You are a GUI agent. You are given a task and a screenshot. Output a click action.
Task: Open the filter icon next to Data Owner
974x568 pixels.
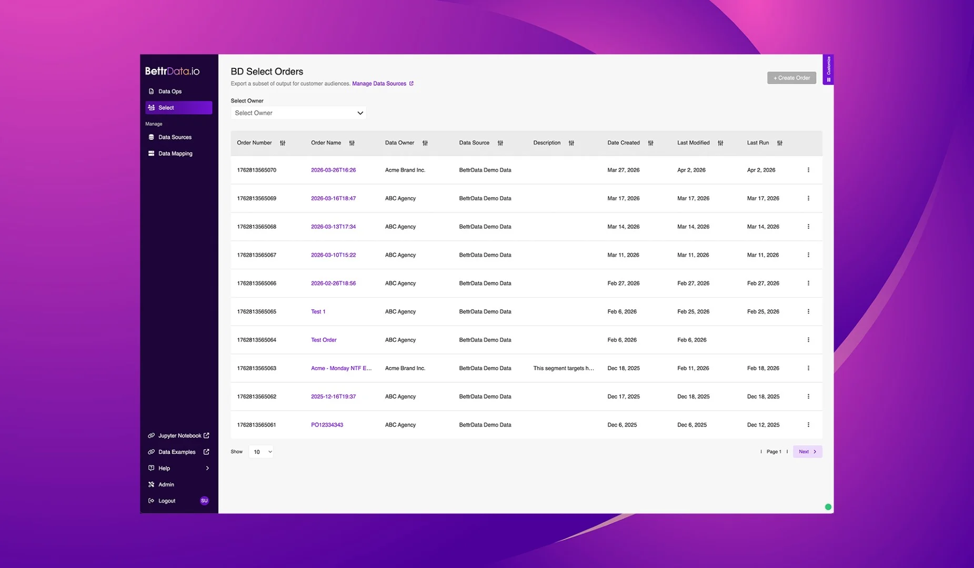click(425, 143)
